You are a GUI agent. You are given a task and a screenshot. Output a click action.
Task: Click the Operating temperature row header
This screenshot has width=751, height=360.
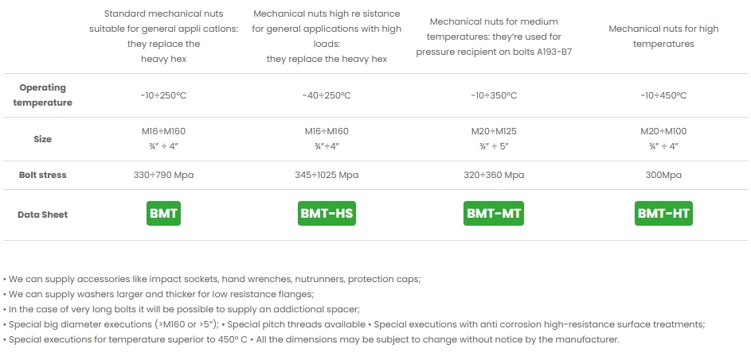[x=43, y=95]
